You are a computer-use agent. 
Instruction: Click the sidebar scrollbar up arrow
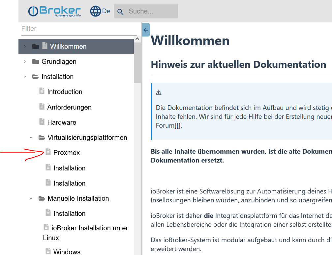click(137, 39)
